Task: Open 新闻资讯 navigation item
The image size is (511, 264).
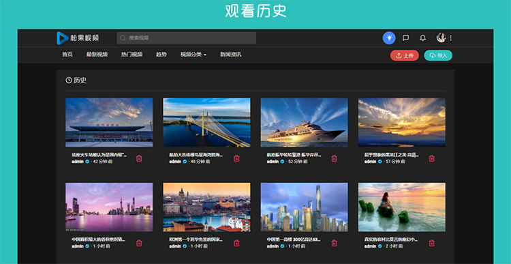Action: (231, 55)
